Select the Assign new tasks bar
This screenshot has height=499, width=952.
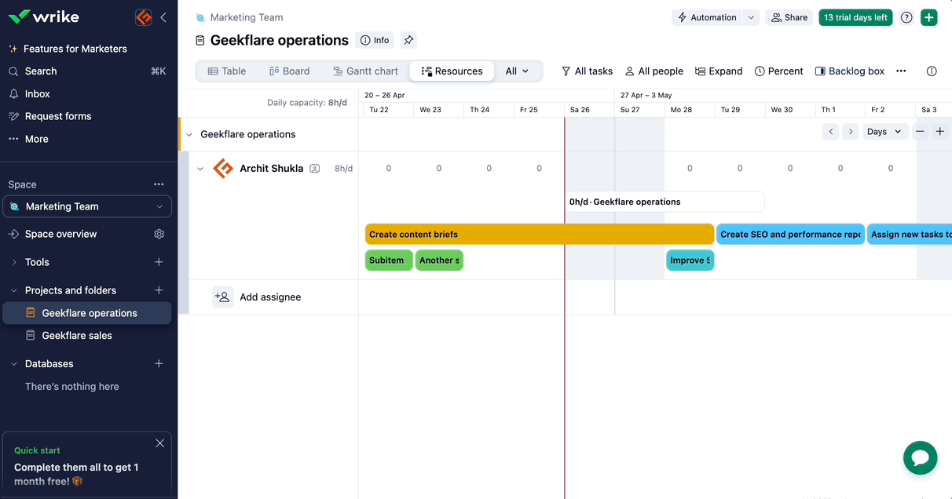910,234
